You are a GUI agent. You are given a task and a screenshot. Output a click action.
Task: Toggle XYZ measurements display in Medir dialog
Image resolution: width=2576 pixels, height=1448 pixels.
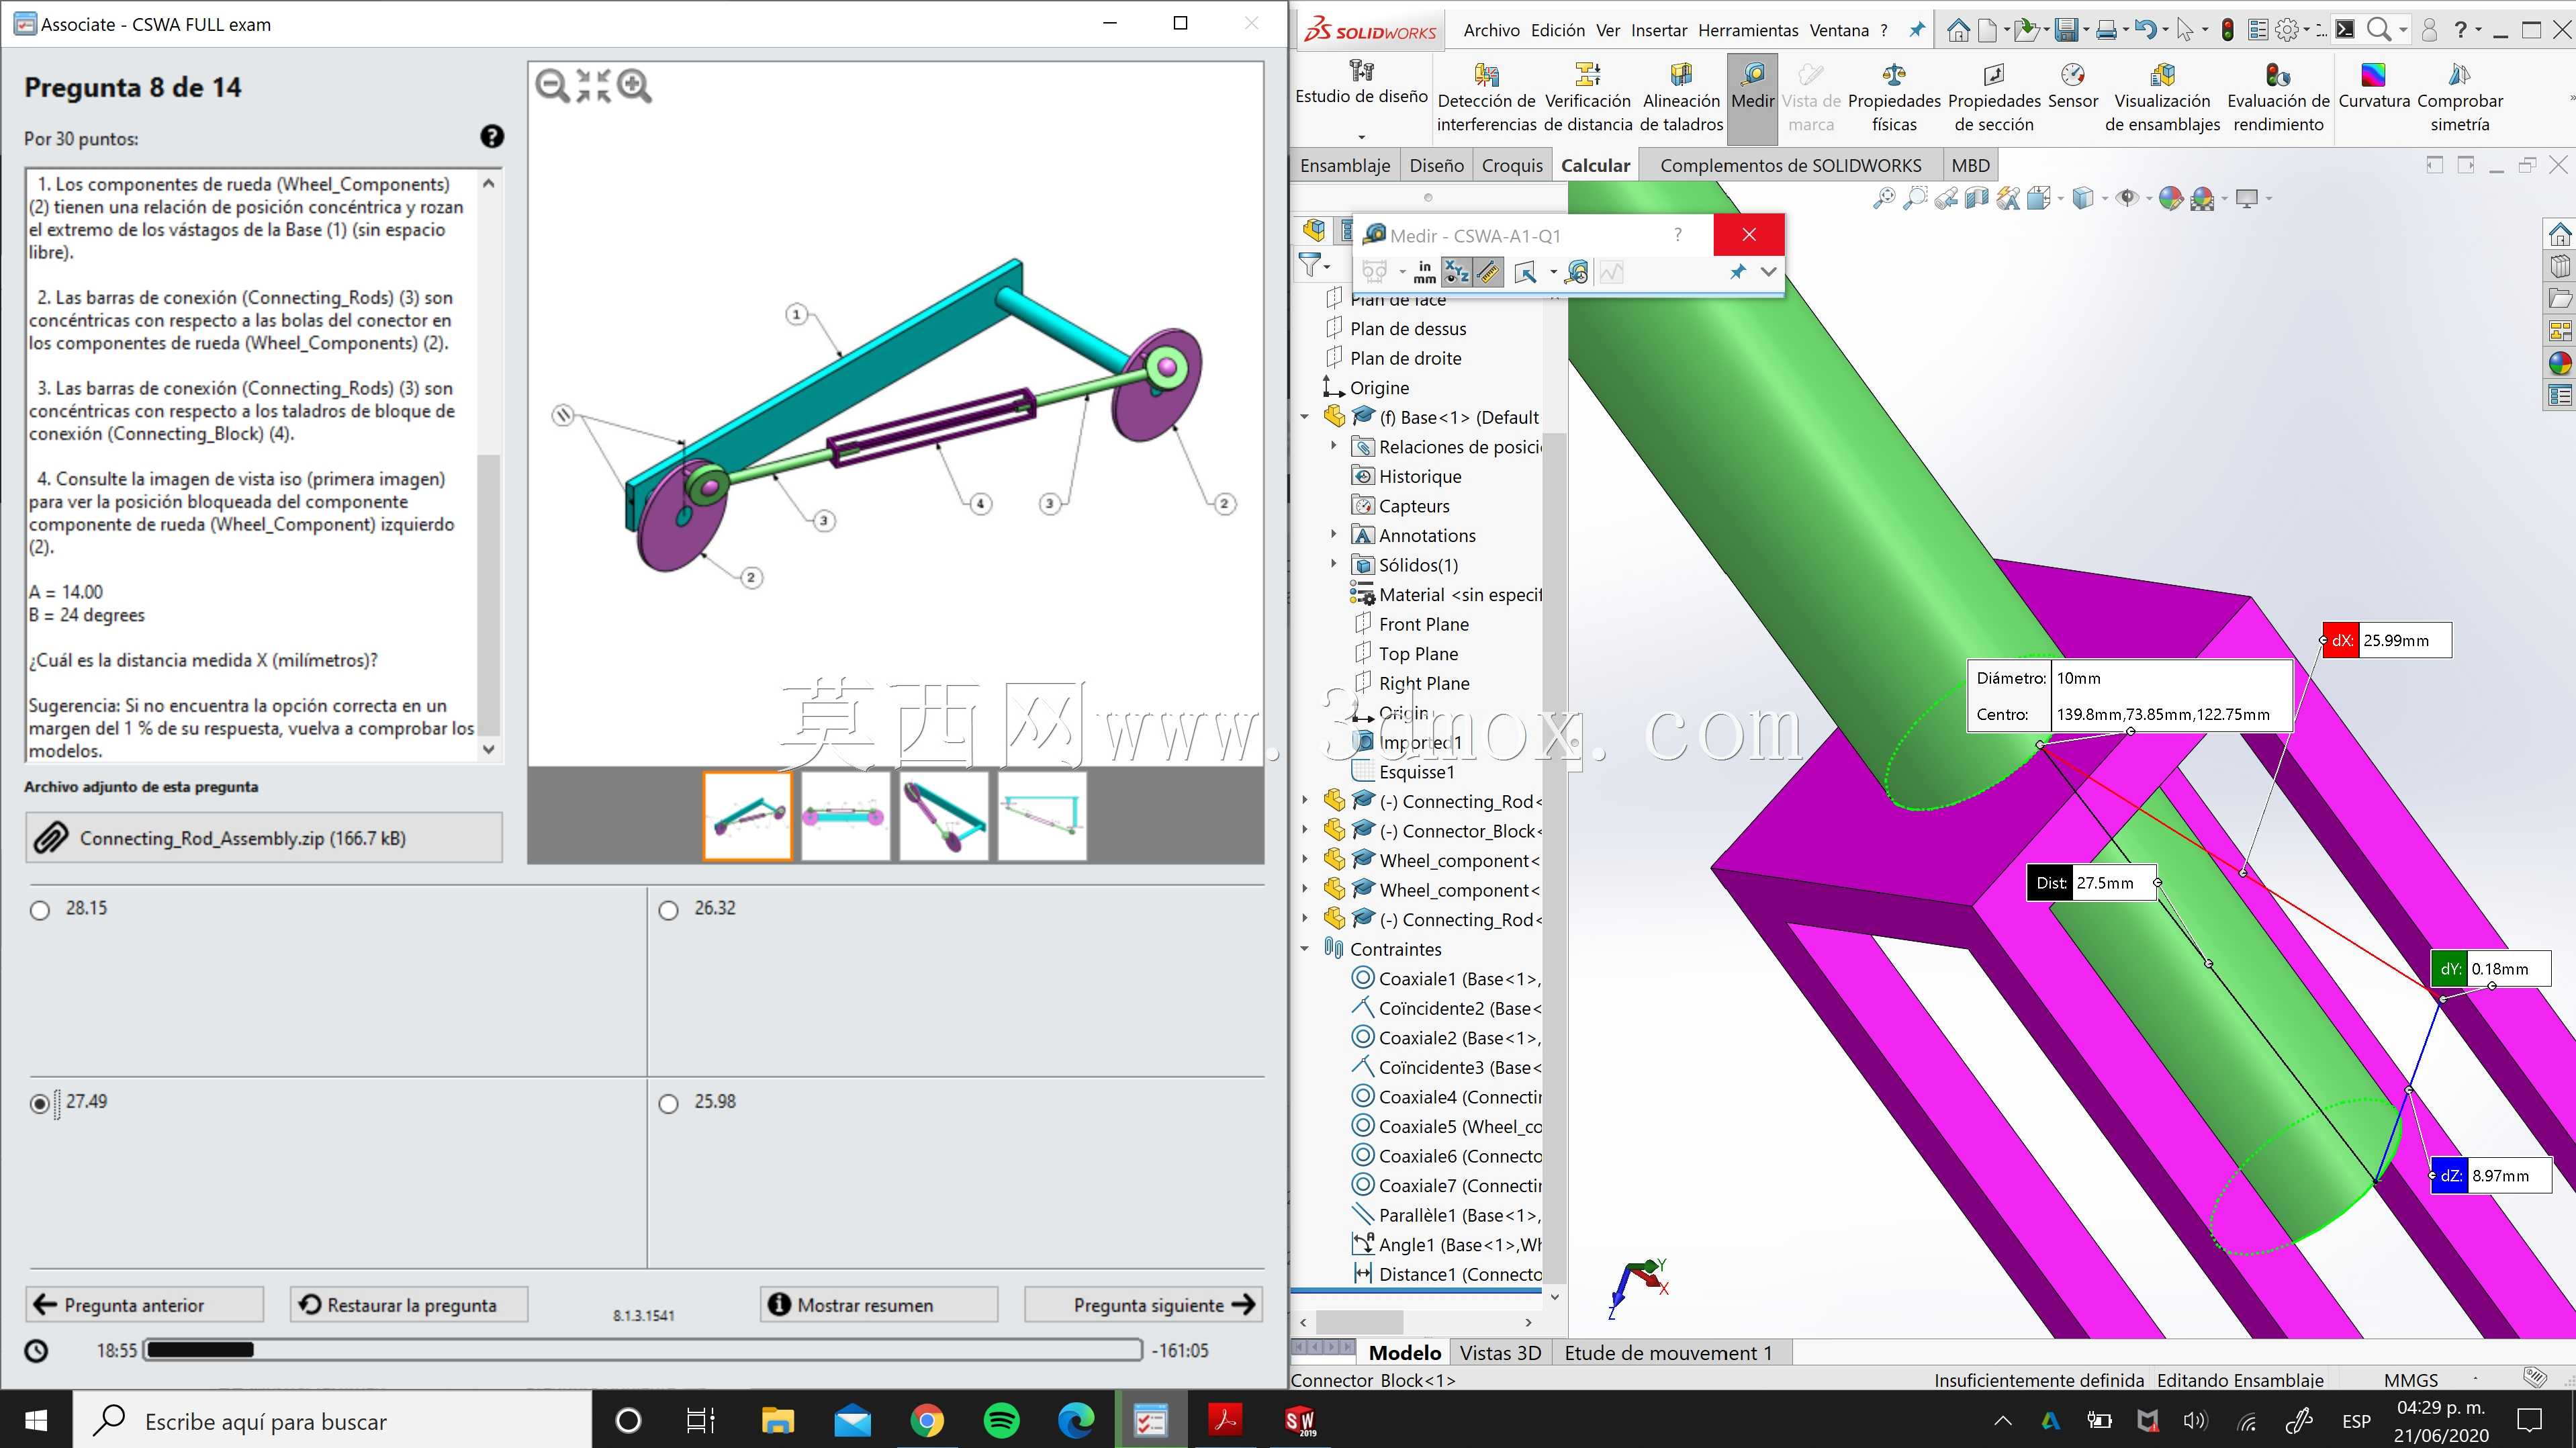(1457, 272)
